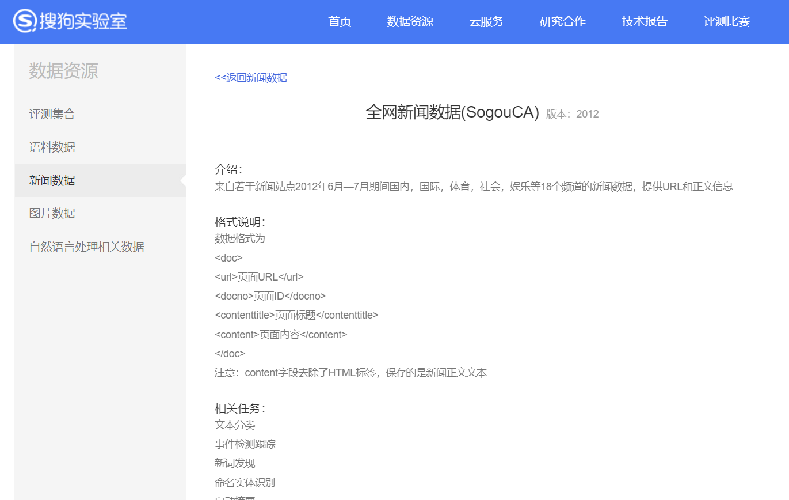Screen dimensions: 789x500
Task: Click the 格式说明： heading
Action: pos(240,222)
